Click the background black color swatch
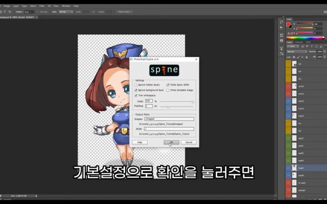Image resolution: width=327 pixels, height=204 pixels. (x=291, y=27)
